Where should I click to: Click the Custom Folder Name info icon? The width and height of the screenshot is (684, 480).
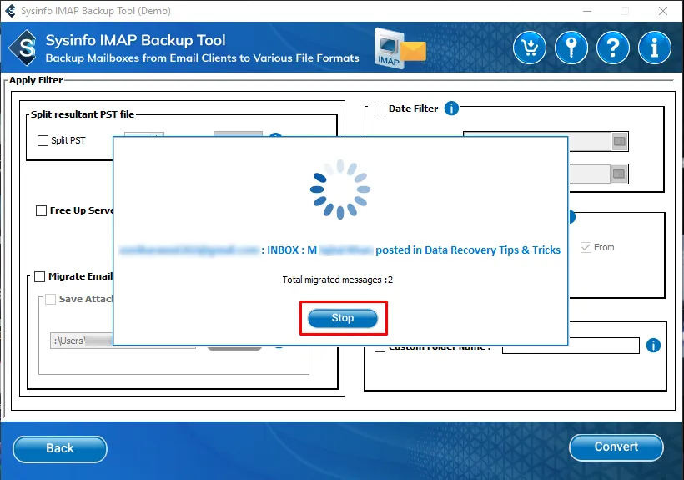click(653, 346)
